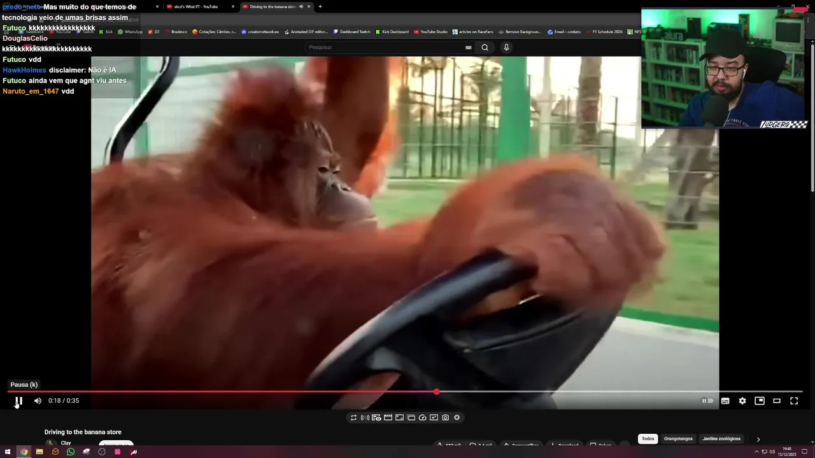Select the Jardins zoológicos filter chip
The height and width of the screenshot is (458, 815).
721,439
